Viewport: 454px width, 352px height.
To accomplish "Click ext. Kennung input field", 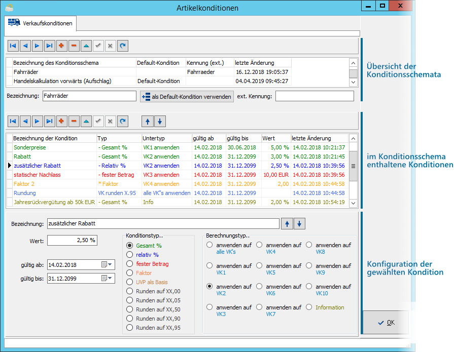I will tap(315, 96).
